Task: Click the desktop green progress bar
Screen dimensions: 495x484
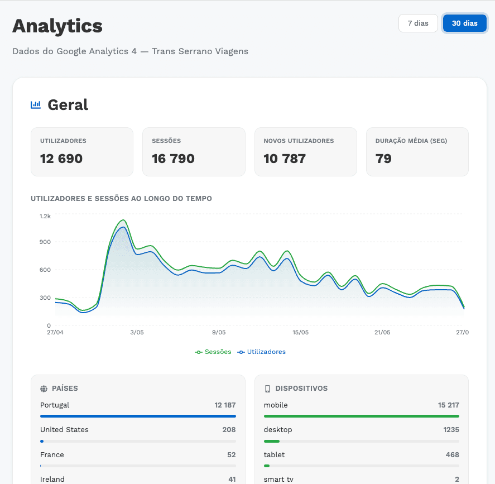Action: click(x=271, y=441)
